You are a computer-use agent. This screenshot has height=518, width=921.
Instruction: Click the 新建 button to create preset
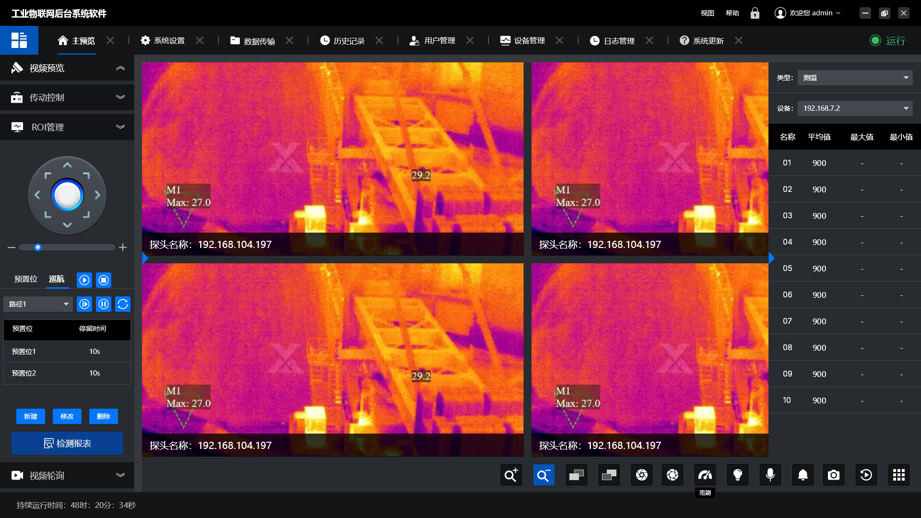pyautogui.click(x=30, y=416)
